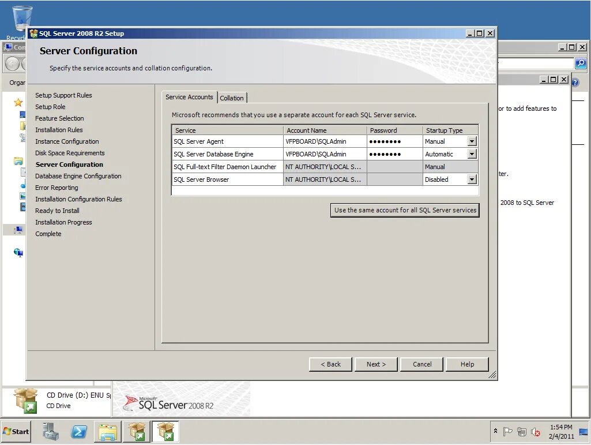Click Use the same account for all services
Image resolution: width=591 pixels, height=445 pixels.
click(x=405, y=210)
